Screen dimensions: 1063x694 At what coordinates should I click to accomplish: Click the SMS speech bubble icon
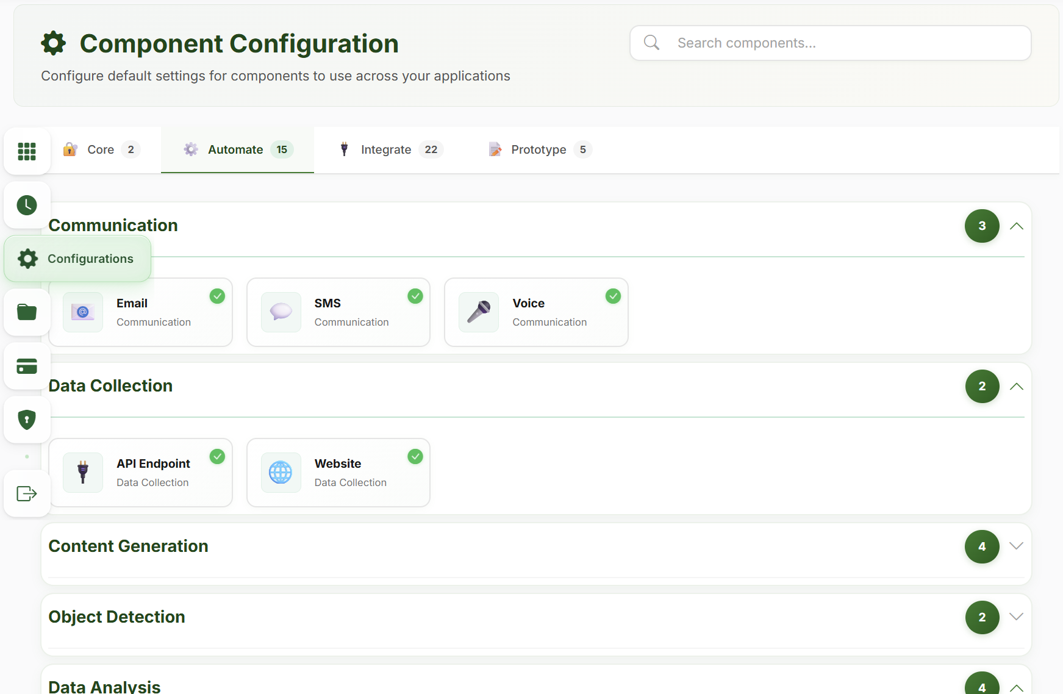tap(281, 312)
